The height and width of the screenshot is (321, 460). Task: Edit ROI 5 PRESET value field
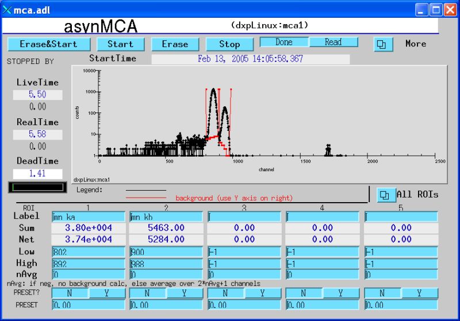click(x=401, y=305)
